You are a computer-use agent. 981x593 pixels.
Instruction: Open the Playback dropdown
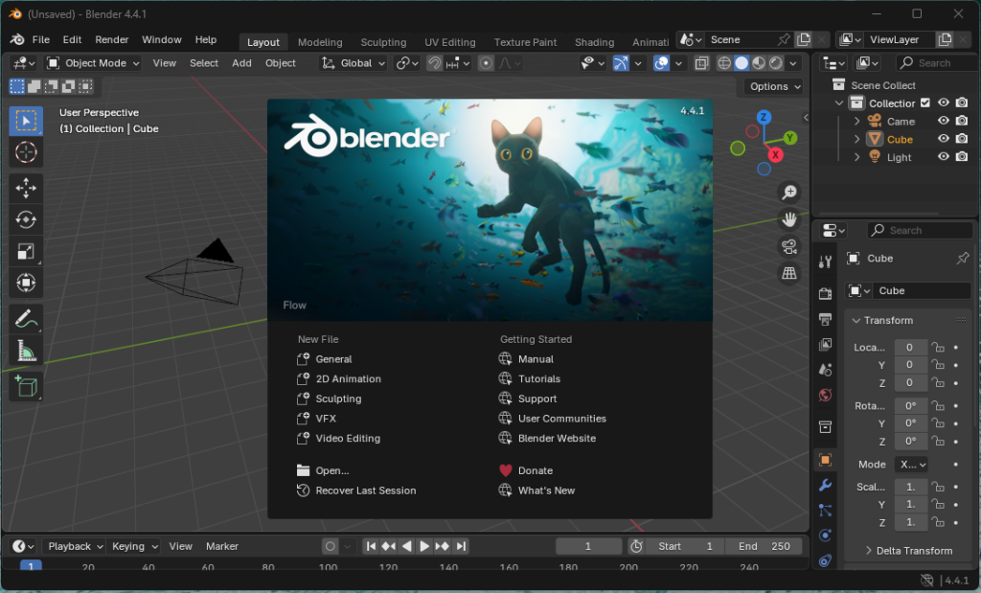pyautogui.click(x=75, y=546)
